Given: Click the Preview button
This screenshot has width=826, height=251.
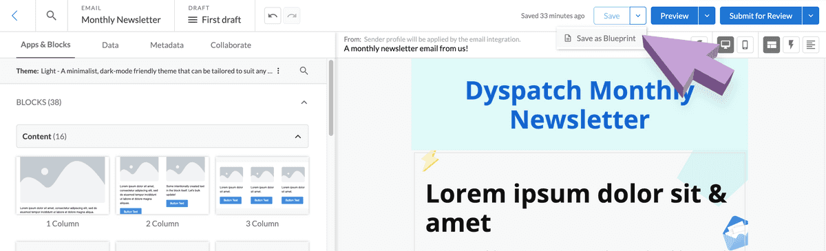Looking at the screenshot, I should pyautogui.click(x=675, y=16).
